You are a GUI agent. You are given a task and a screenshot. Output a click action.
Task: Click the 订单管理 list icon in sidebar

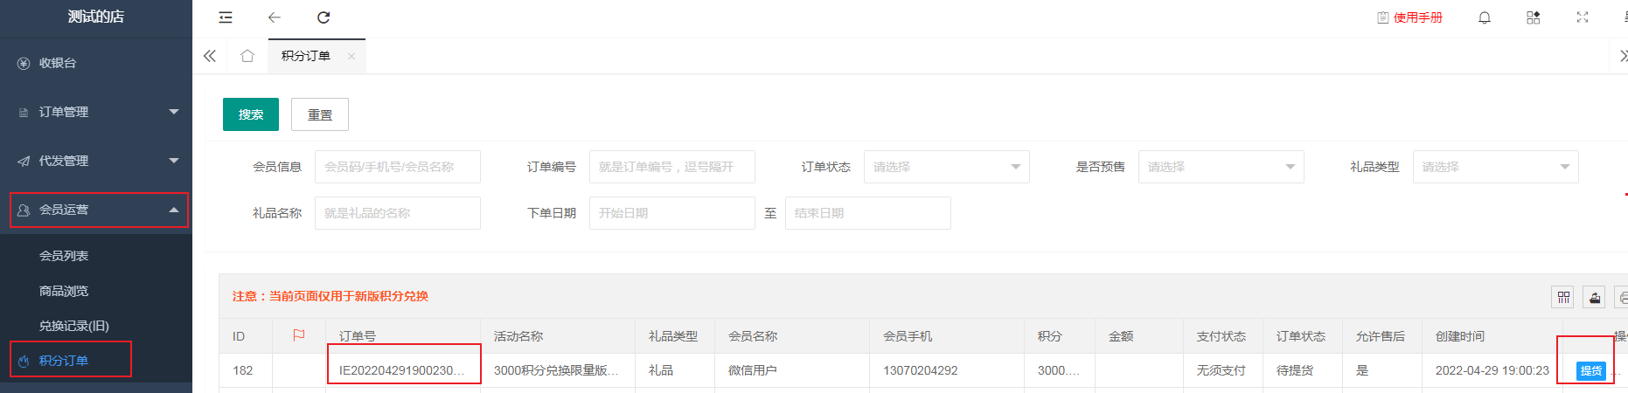click(x=24, y=113)
